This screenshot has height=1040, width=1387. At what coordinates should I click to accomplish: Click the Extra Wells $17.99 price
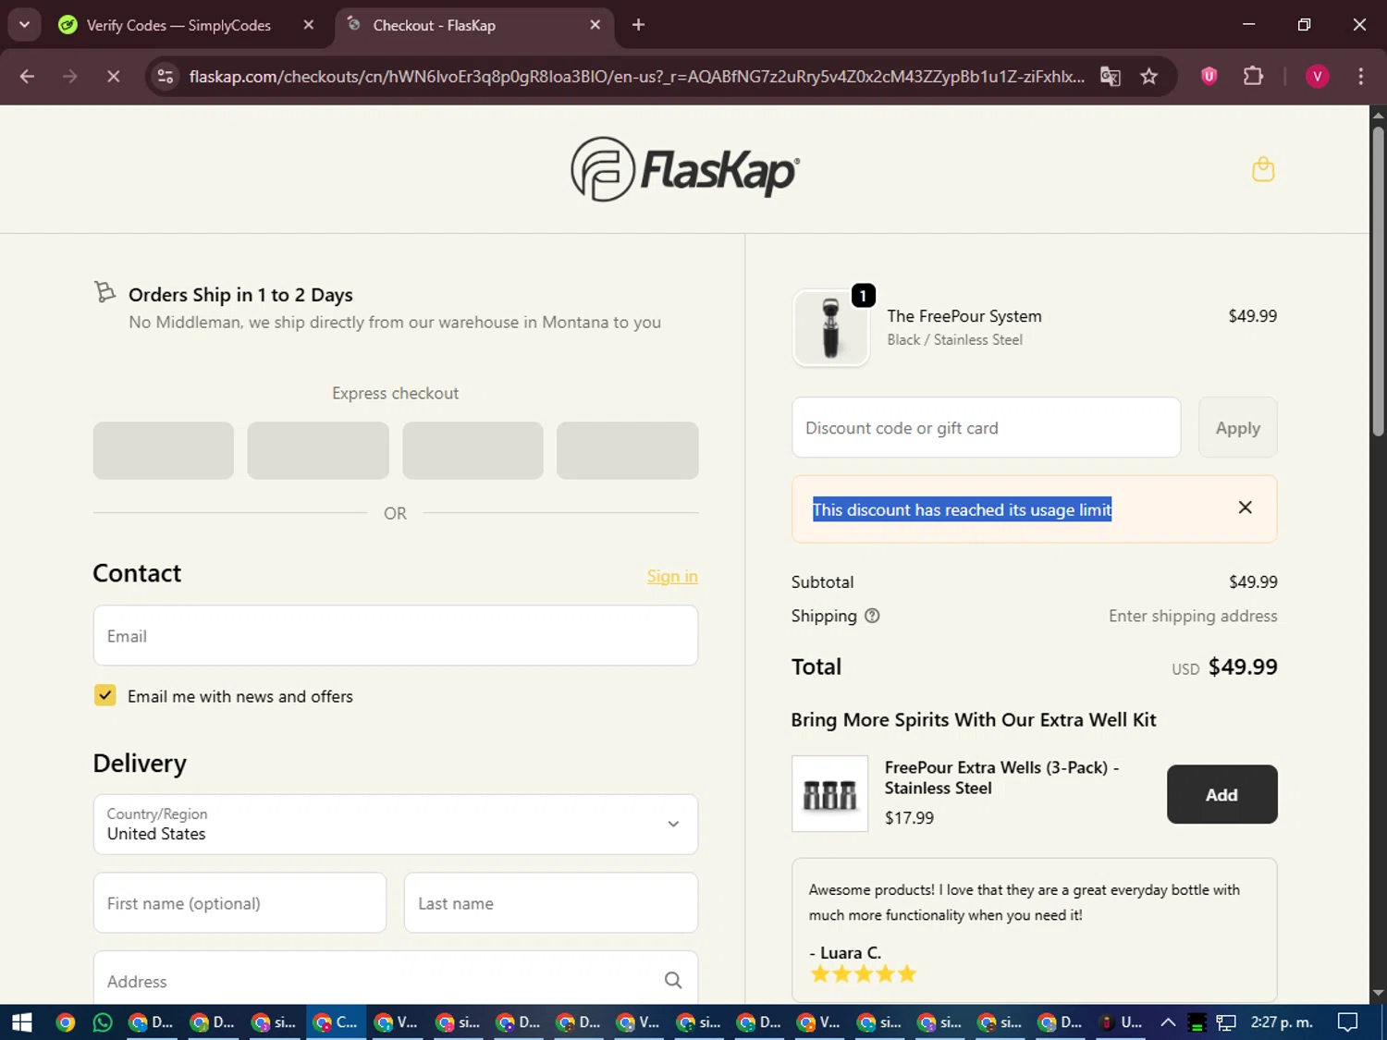[x=909, y=818]
